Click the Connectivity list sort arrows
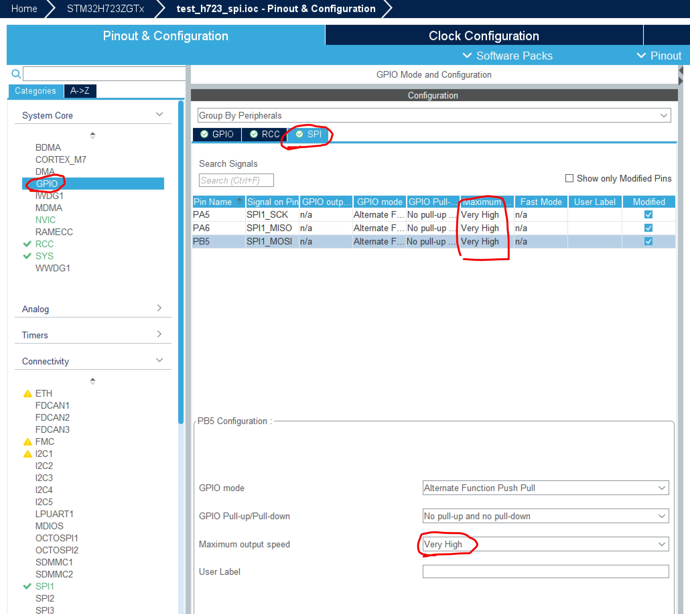 [x=93, y=382]
